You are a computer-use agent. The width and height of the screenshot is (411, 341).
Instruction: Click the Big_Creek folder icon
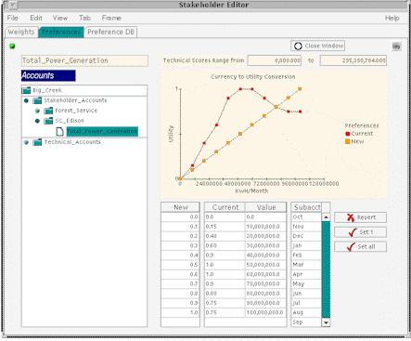(26, 90)
